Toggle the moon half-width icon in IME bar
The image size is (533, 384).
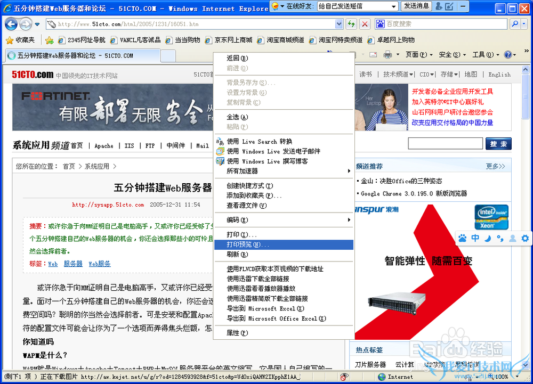tap(488, 238)
